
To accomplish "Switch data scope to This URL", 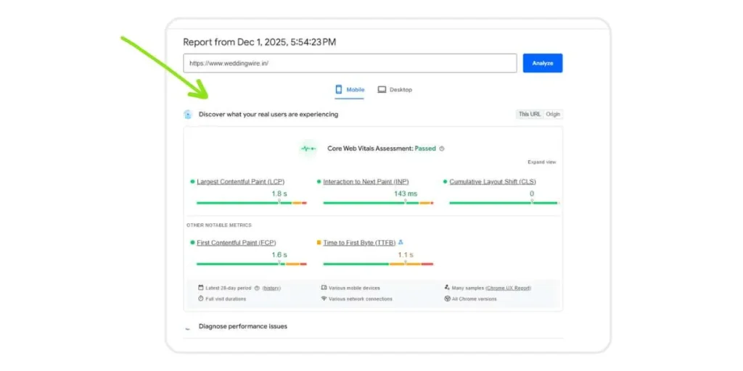I will coord(529,114).
